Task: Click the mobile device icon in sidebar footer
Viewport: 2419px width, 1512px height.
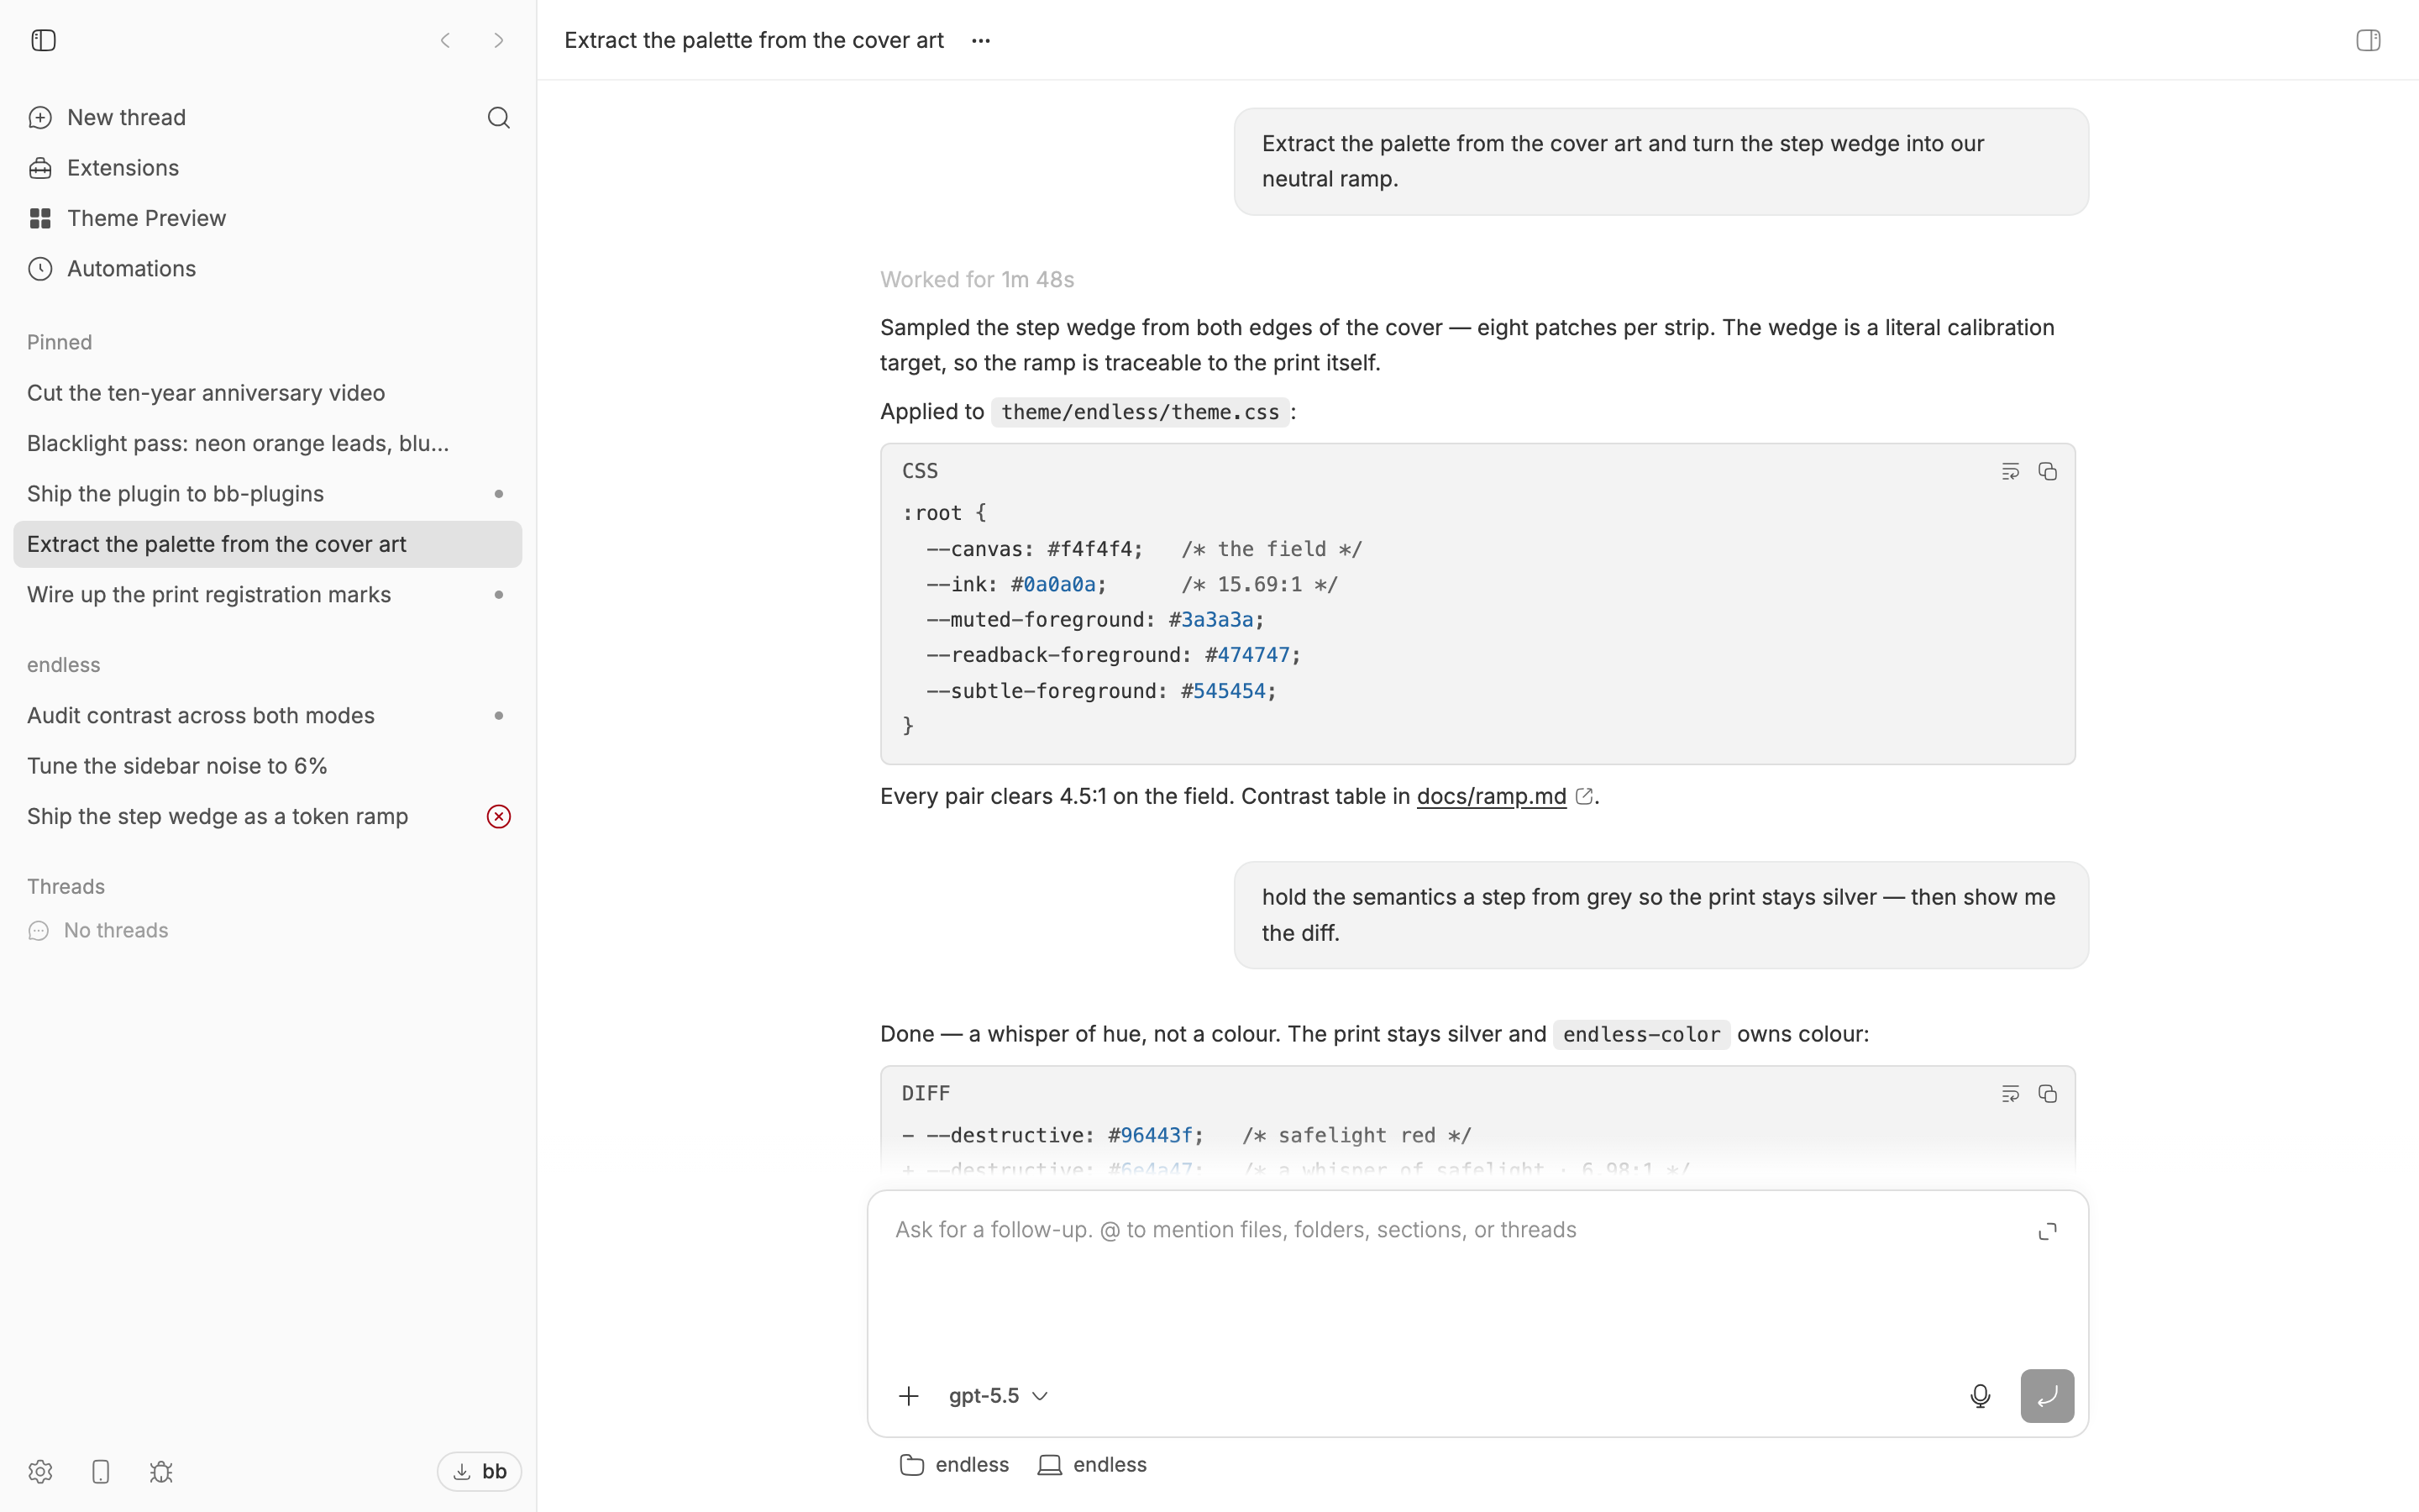Action: click(101, 1472)
